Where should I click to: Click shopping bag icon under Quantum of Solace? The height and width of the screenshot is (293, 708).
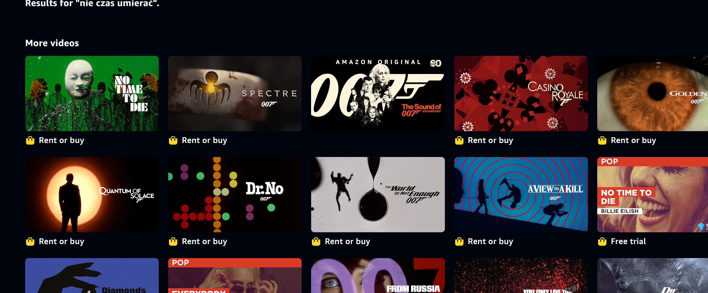click(x=30, y=241)
